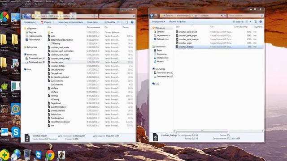This screenshot has height=161, width=287.
Task: Refresh the left window address bar
Action: (x=96, y=16)
